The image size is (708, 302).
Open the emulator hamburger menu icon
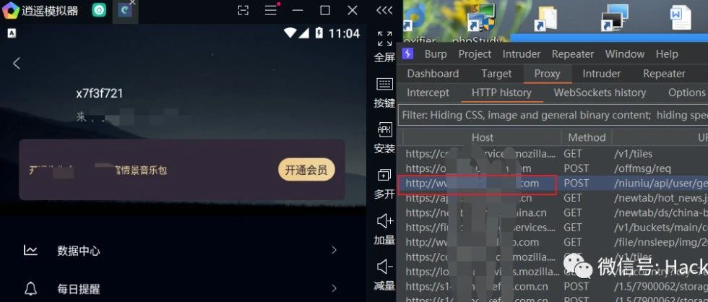(271, 10)
